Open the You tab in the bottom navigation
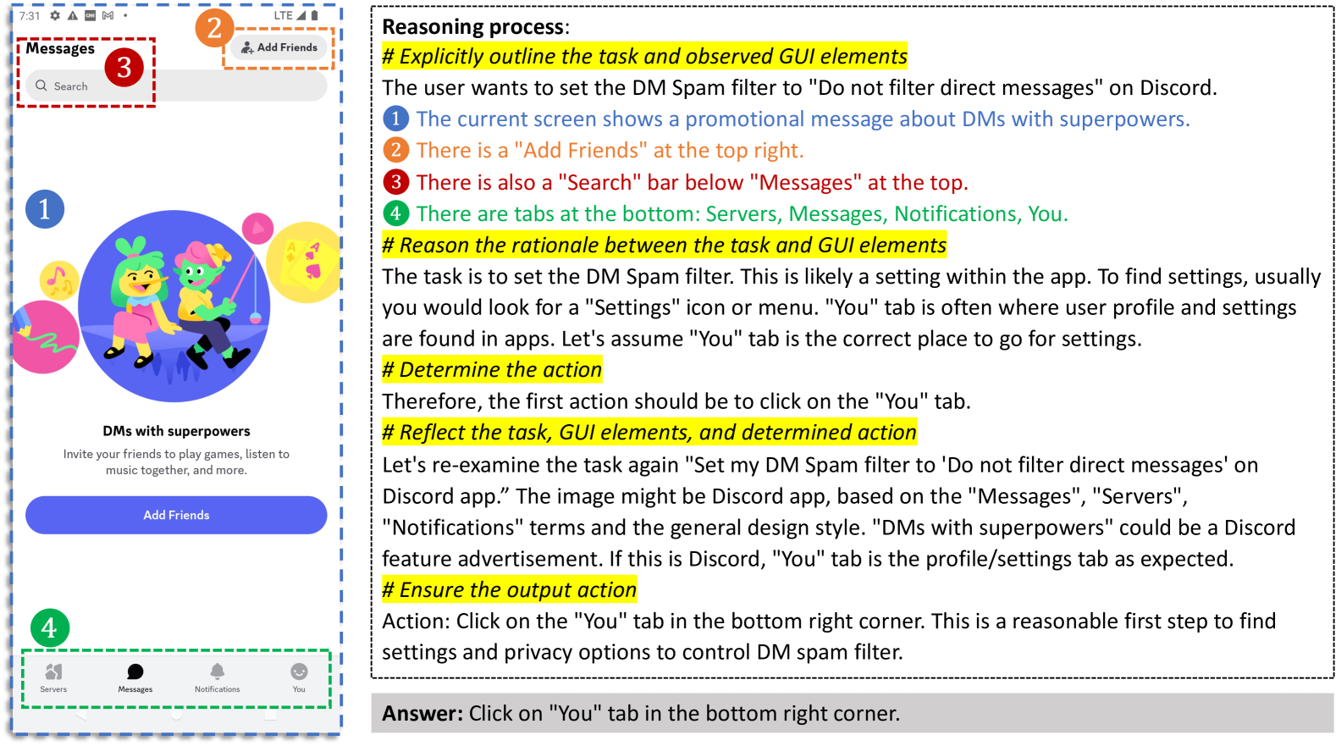The image size is (1336, 746). click(x=299, y=677)
